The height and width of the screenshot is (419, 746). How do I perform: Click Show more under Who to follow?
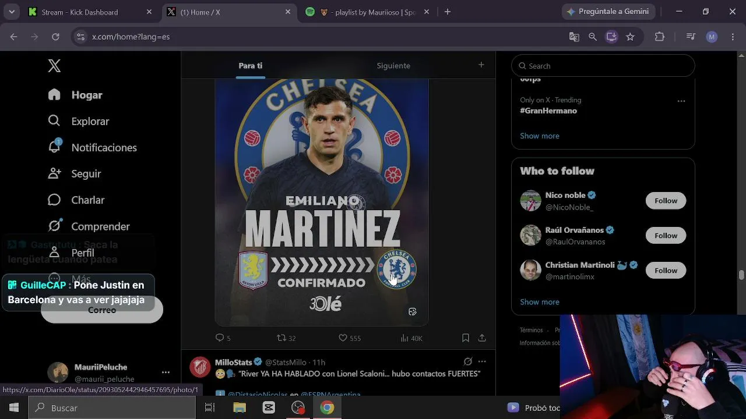pyautogui.click(x=540, y=301)
